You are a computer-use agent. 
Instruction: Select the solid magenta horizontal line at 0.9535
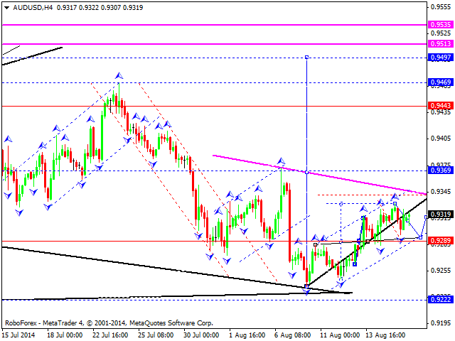tap(213, 24)
